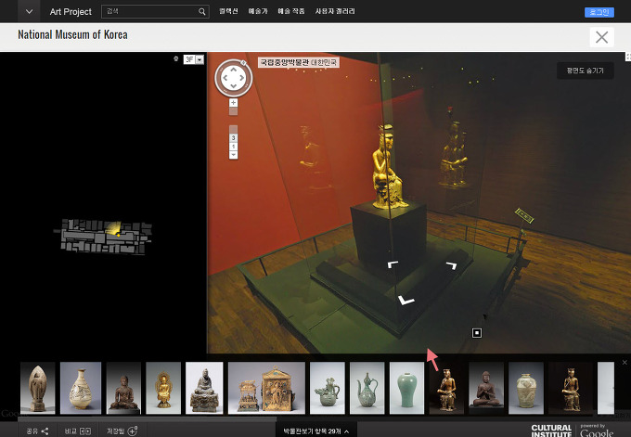
Task: Open the Art Project top-left dropdown arrow
Action: (30, 12)
